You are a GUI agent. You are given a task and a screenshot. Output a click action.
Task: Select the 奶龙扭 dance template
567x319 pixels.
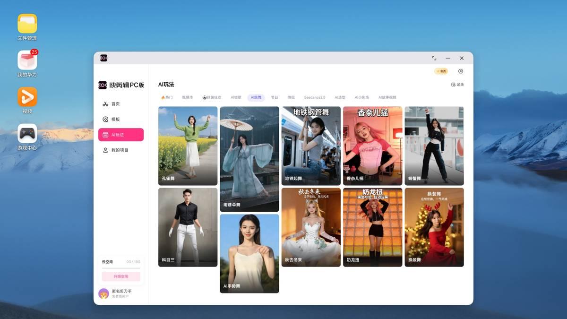[x=373, y=227]
